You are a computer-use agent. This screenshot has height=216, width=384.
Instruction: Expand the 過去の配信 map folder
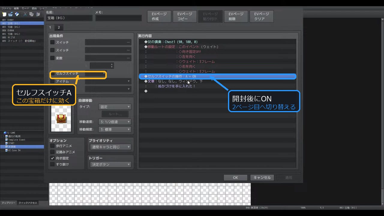(3, 136)
